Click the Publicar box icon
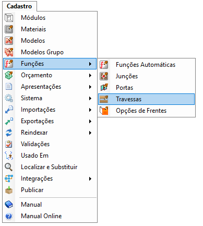The width and height of the screenshot is (203, 226). tap(9, 190)
